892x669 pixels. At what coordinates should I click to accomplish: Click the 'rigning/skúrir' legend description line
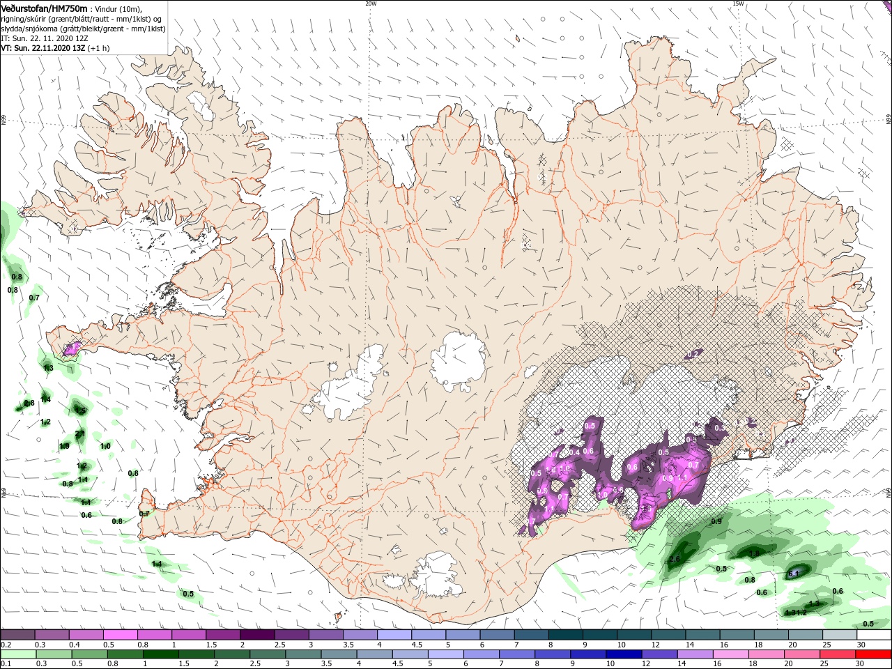(82, 19)
